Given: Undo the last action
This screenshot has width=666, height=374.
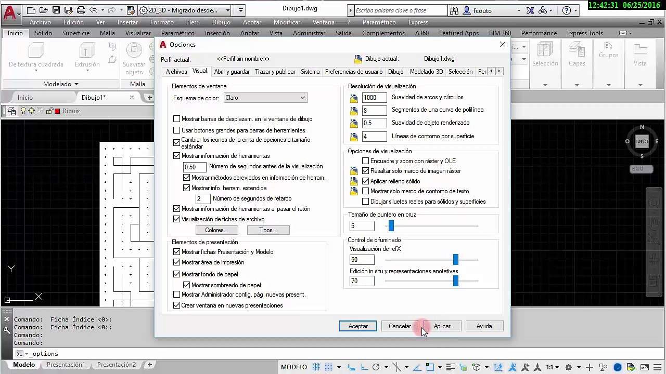Looking at the screenshot, I should 94,10.
